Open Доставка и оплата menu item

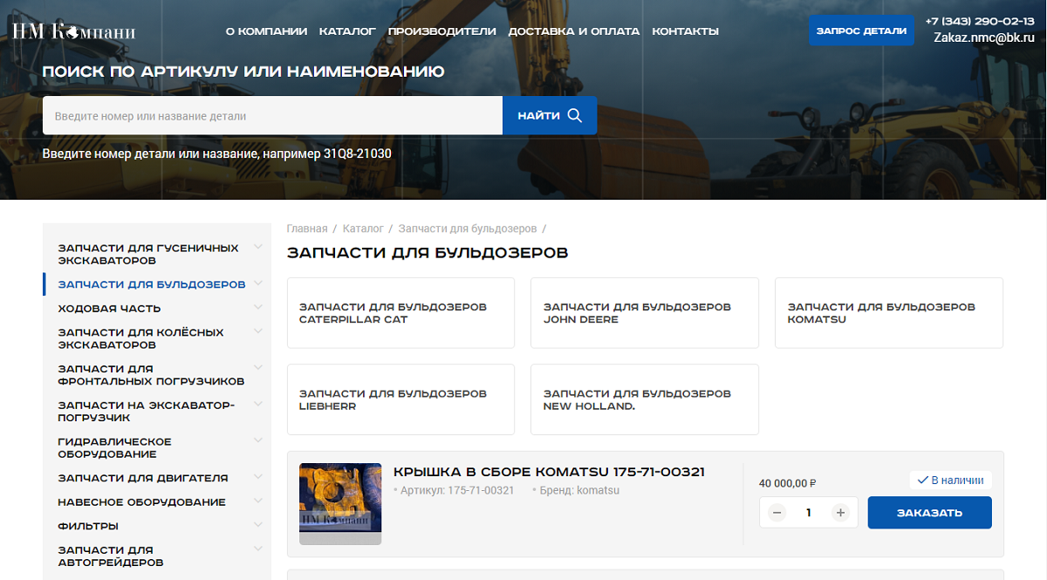click(574, 31)
